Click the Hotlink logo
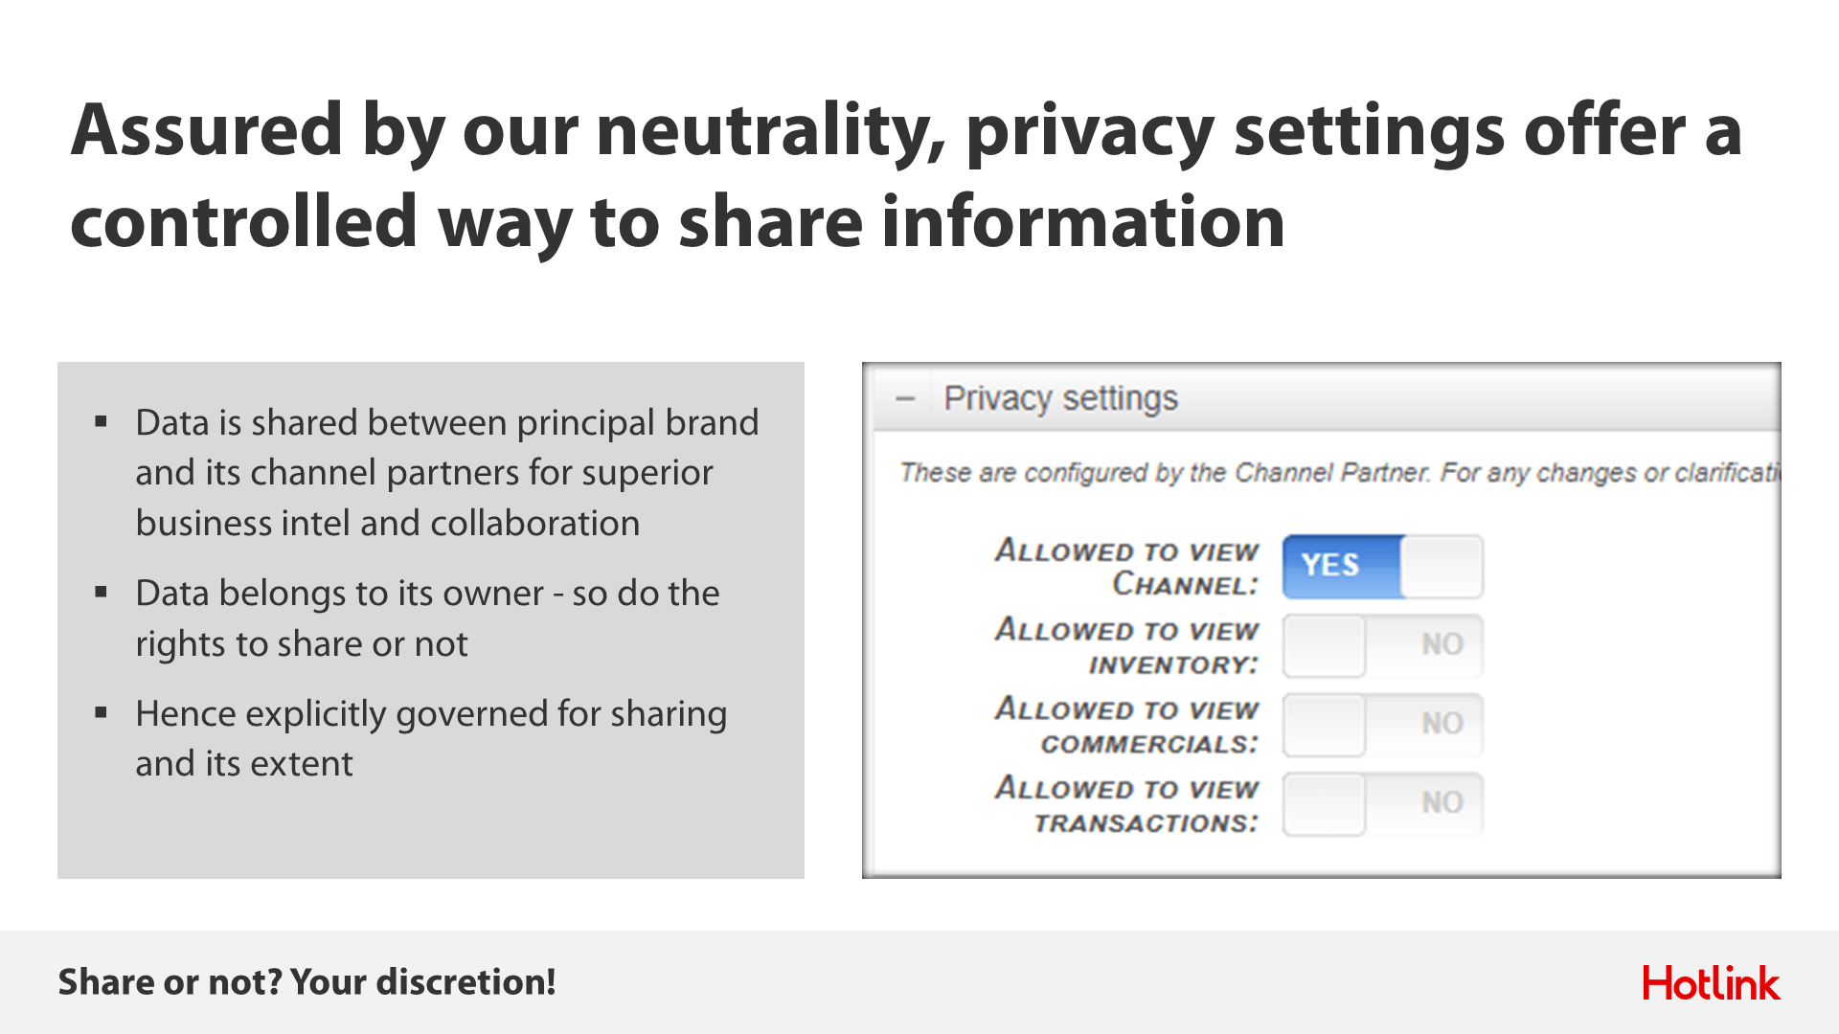This screenshot has width=1839, height=1034. 1711,983
